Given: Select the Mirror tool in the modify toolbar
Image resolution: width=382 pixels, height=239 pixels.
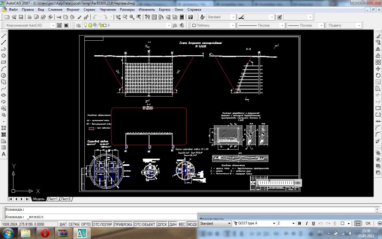Looking at the screenshot, I should click(x=378, y=49).
